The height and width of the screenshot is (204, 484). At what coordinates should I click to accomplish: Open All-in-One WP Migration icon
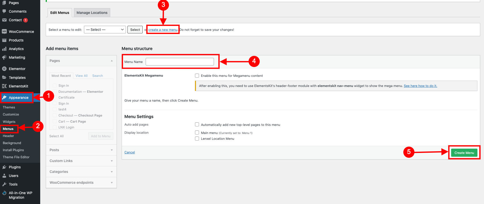pos(4,193)
